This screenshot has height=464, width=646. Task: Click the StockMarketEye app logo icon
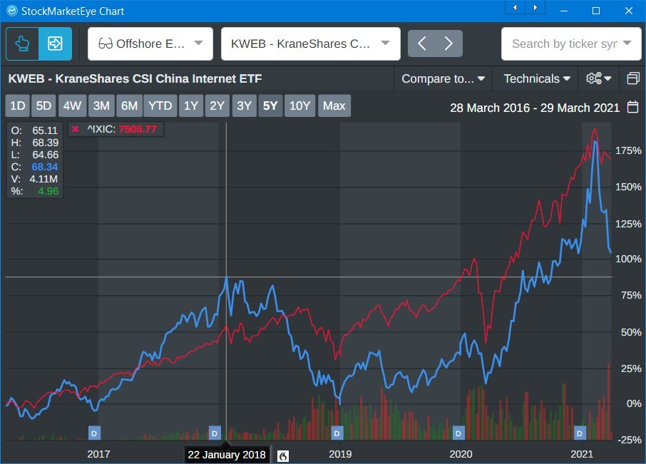(12, 11)
